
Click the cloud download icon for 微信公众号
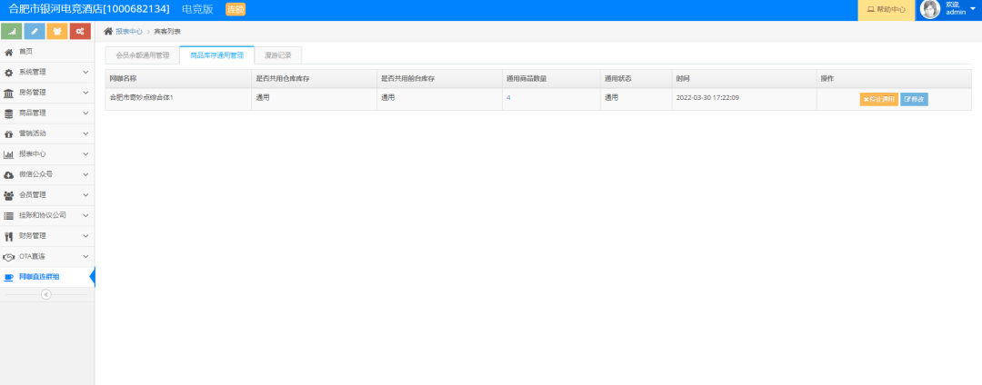(x=9, y=175)
